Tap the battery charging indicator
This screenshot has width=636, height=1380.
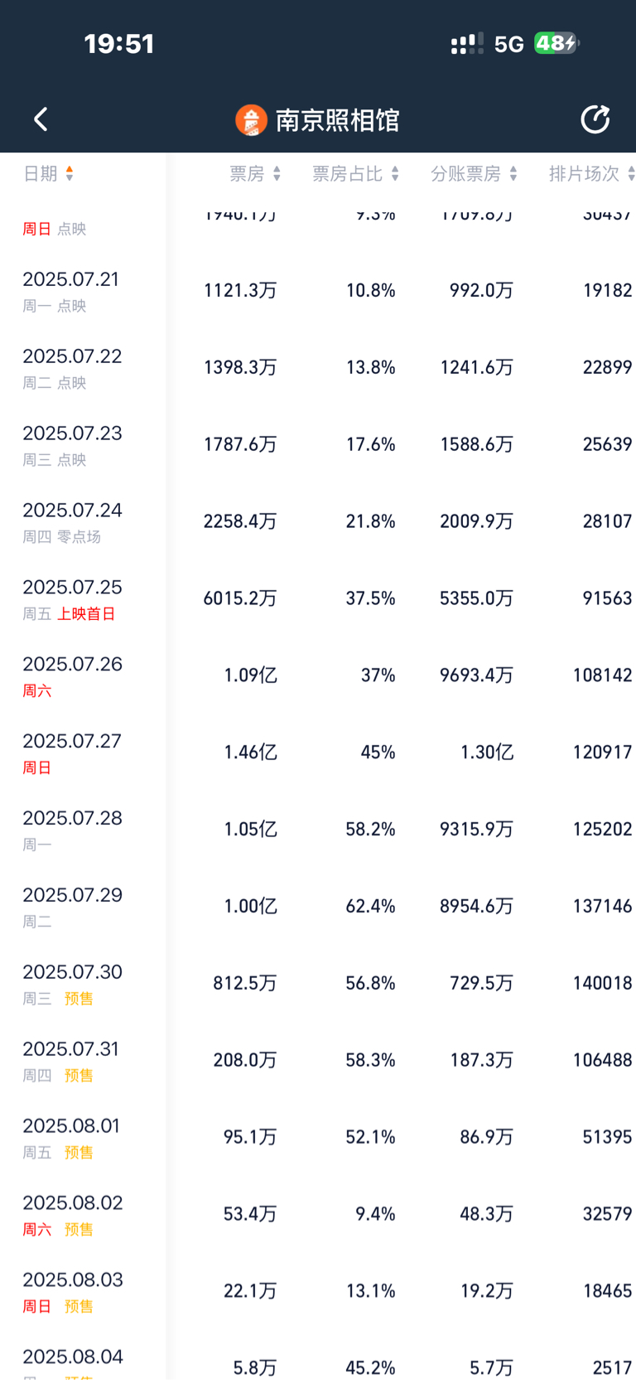[x=556, y=43]
